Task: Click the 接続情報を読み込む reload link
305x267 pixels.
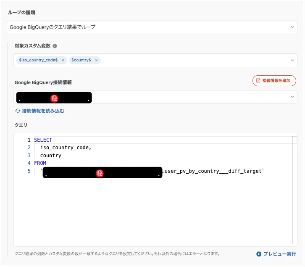Action: click(39, 111)
